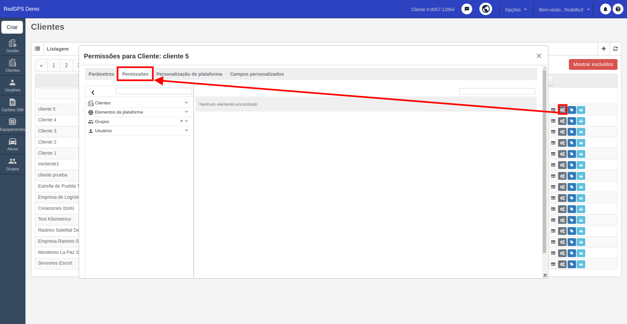Go to page 1 of the listing
This screenshot has height=324, width=627.
pyautogui.click(x=54, y=65)
